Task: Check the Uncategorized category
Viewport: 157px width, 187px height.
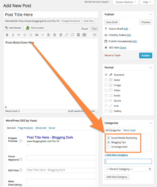Action: click(x=109, y=147)
